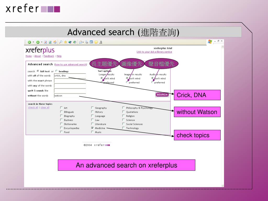
Task: Tick the Encyclopedias topic checkbox
Action: tap(61, 128)
